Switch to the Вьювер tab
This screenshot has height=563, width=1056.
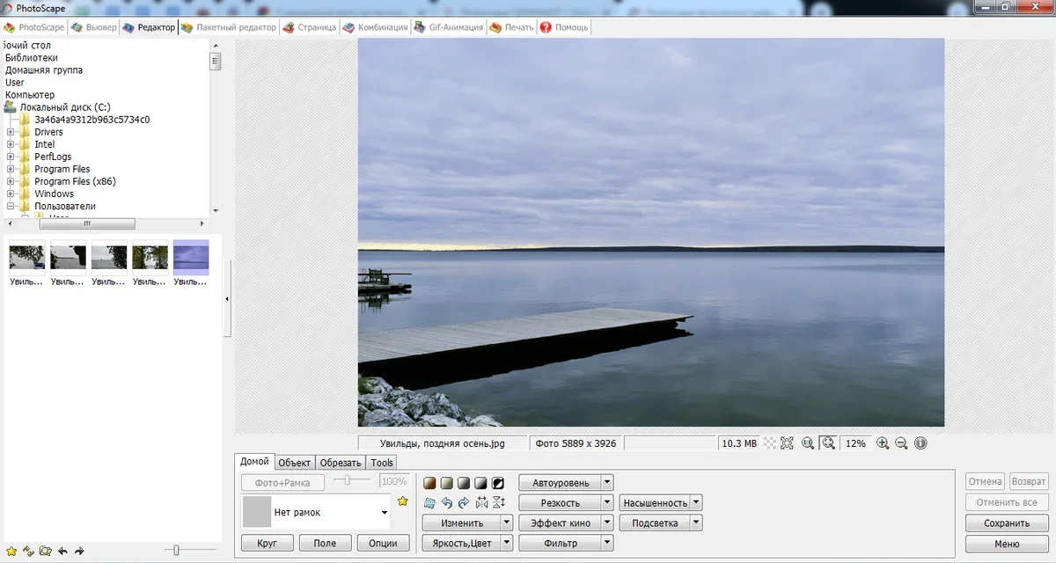point(93,27)
